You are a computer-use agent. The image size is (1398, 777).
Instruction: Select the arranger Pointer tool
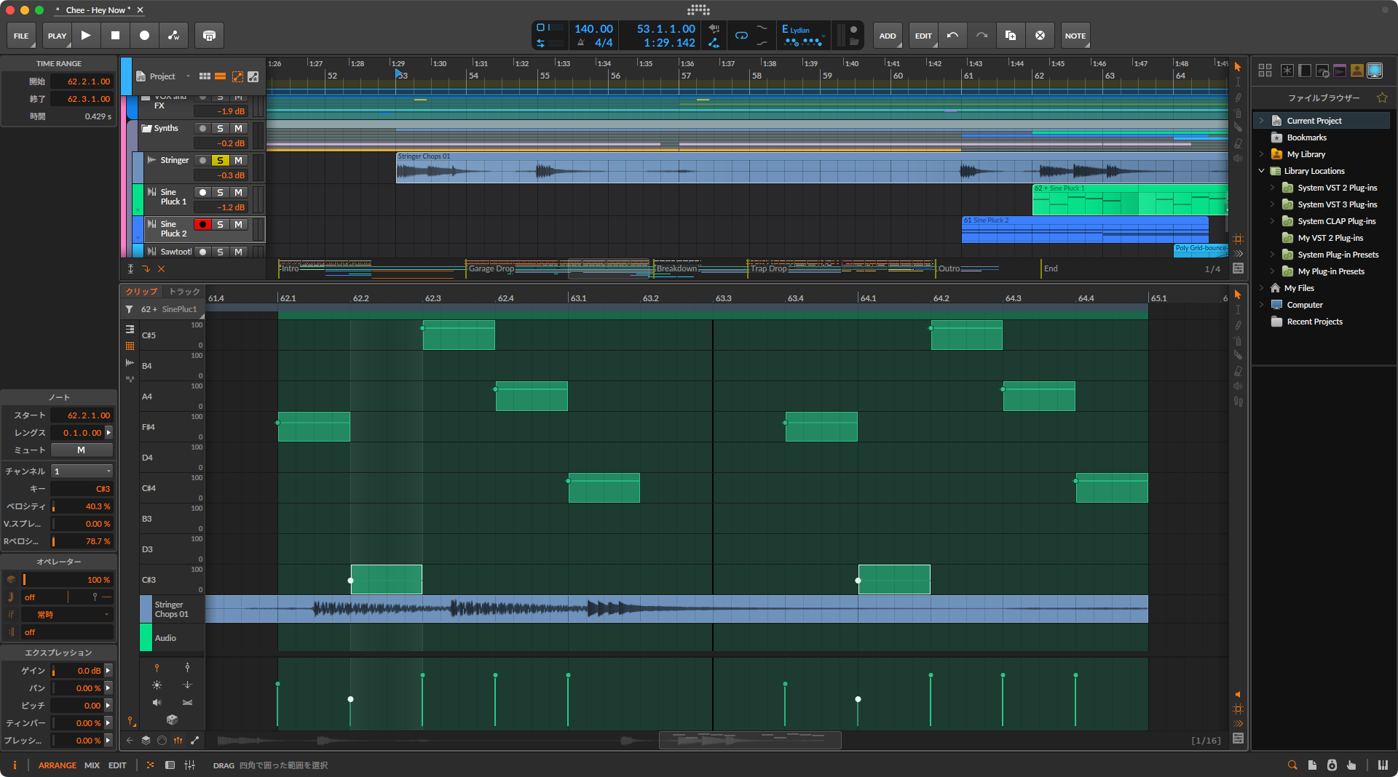pos(1238,67)
